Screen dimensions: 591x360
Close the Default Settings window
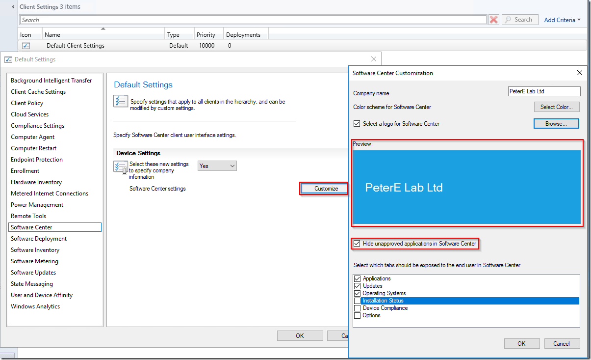(x=374, y=59)
